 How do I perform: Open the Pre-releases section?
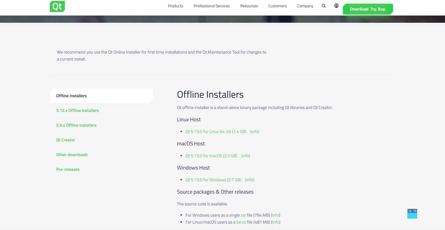(x=68, y=169)
